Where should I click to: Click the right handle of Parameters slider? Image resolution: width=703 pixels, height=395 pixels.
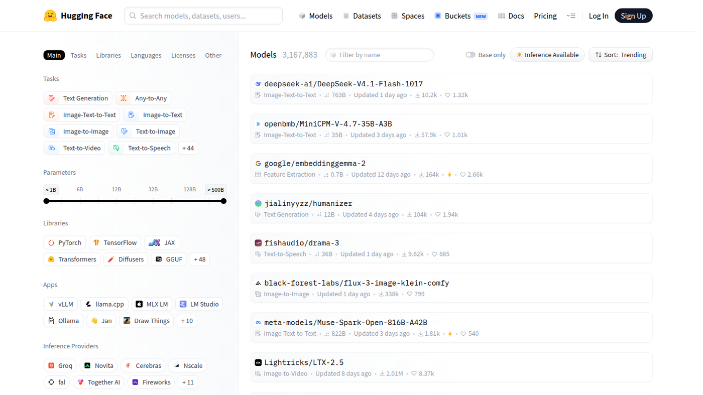point(223,201)
